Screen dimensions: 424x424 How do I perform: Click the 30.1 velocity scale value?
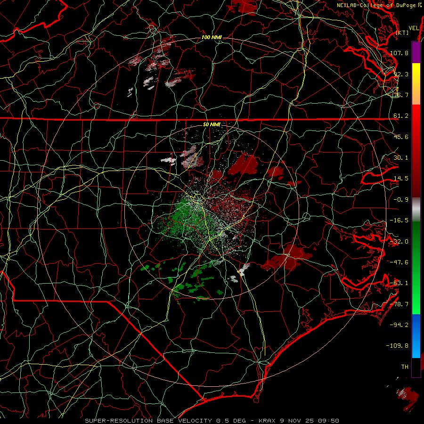[401, 158]
